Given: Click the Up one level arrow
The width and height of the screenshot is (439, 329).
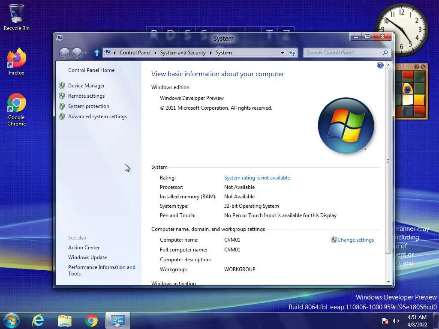Looking at the screenshot, I should pyautogui.click(x=96, y=53).
